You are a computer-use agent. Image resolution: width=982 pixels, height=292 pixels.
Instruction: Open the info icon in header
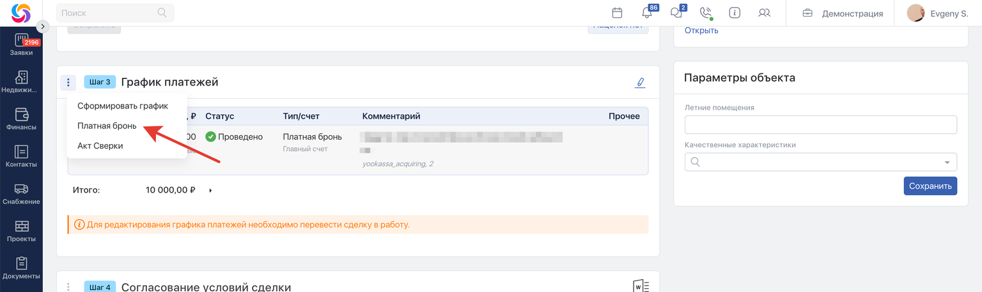click(735, 13)
